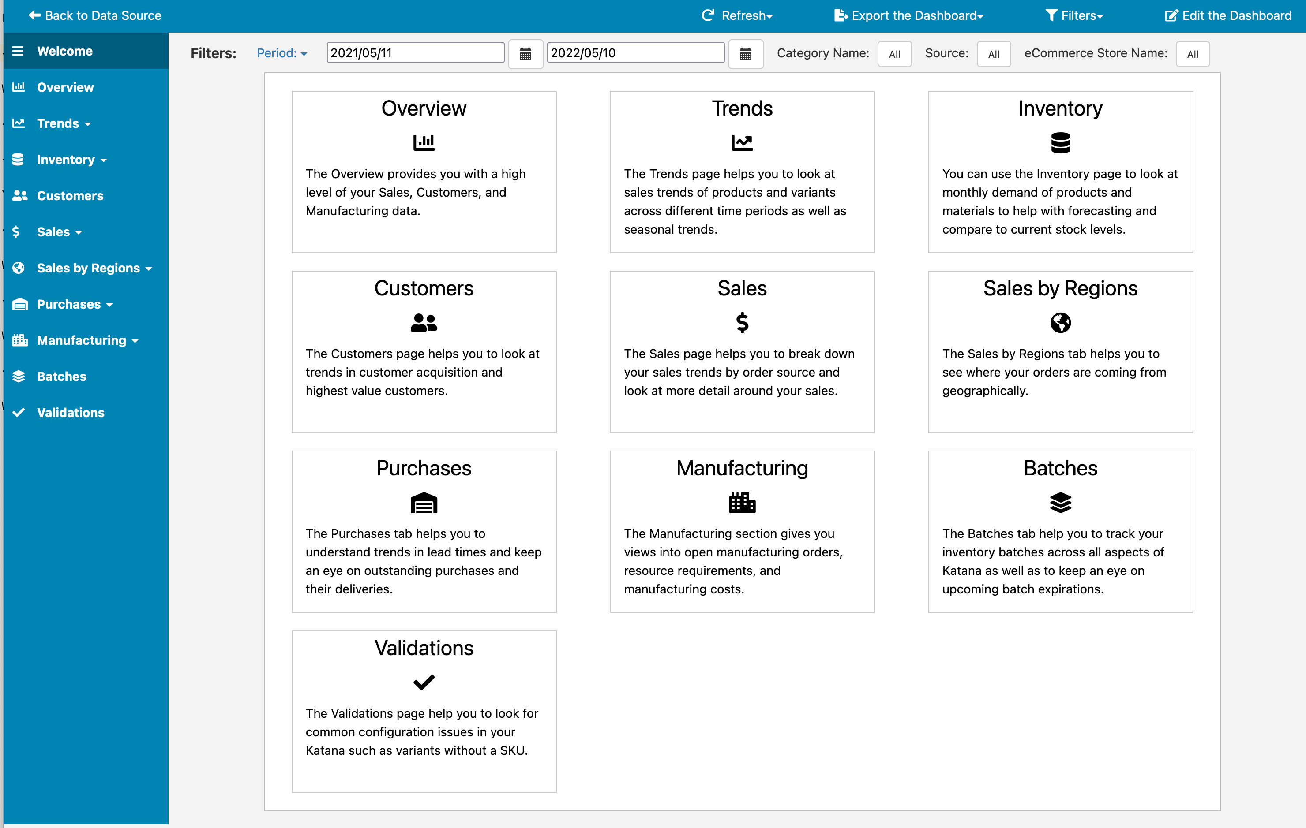Select the Validations checkmark icon
The image size is (1306, 828).
[19, 412]
